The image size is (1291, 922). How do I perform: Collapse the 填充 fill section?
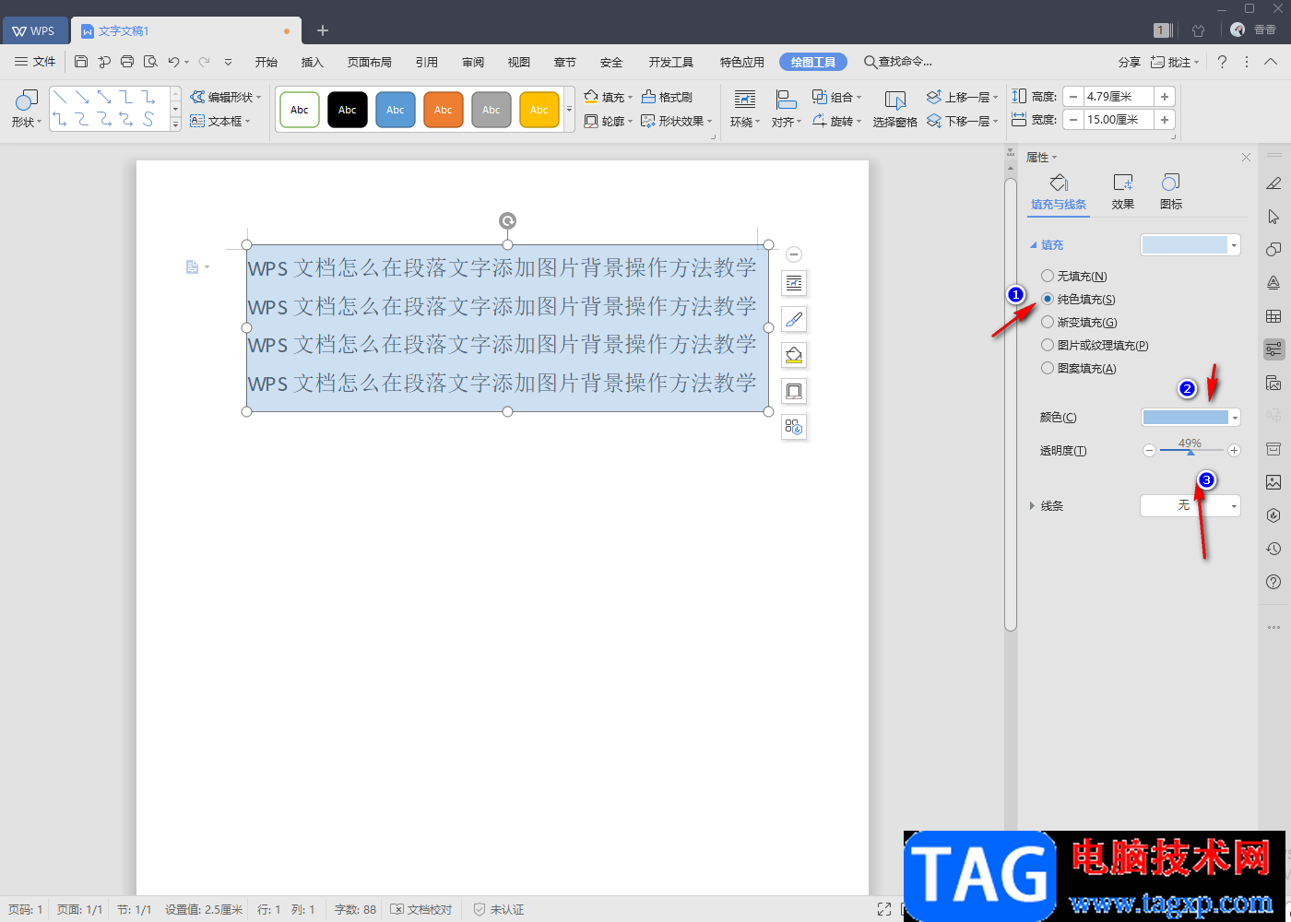click(x=1033, y=245)
